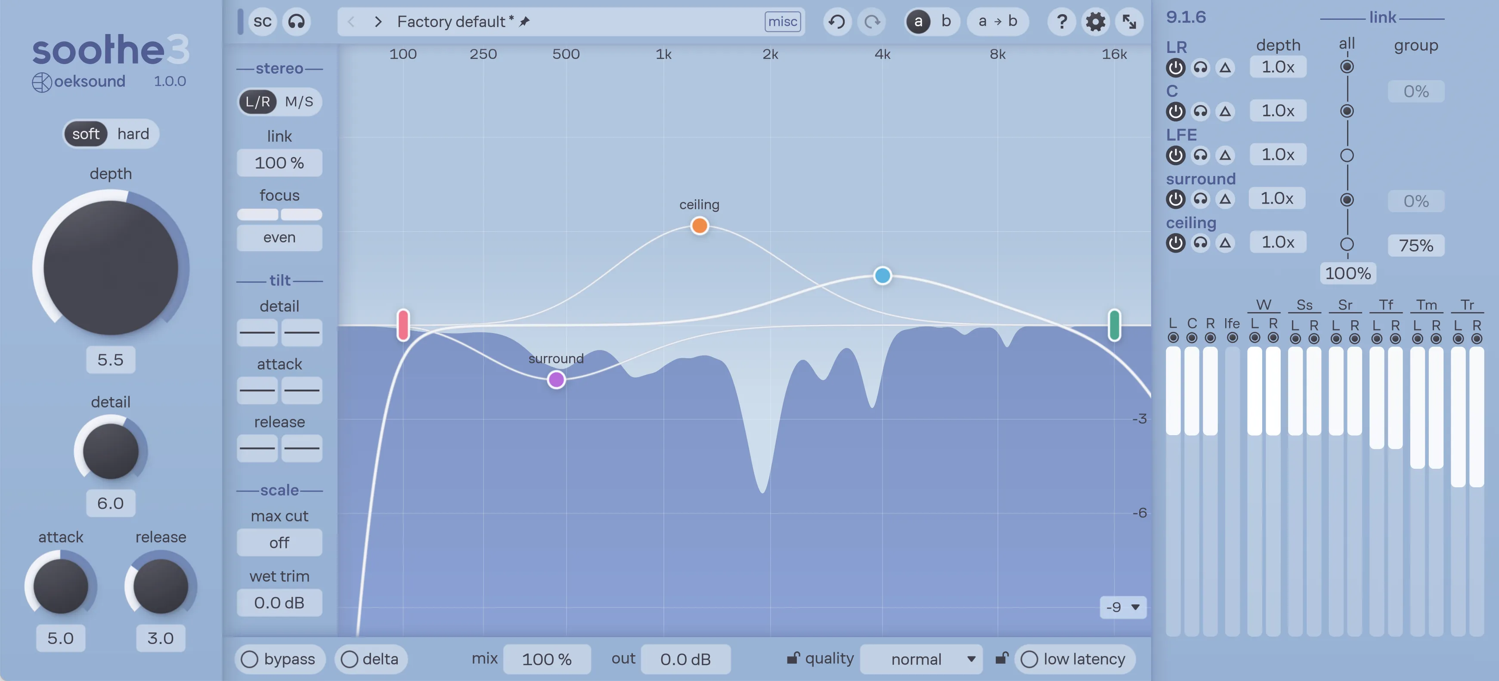Click LR channel delta triangle icon
1499x681 pixels.
click(1226, 68)
